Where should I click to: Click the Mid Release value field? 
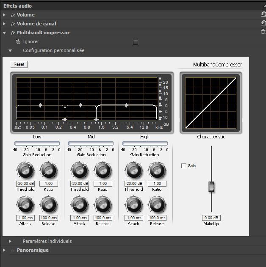(x=103, y=218)
